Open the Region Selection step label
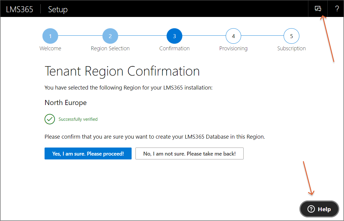Viewport: 344px width, 221px height. 110,48
